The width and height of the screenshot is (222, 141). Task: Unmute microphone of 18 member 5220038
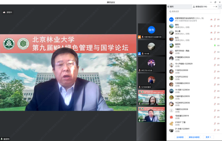[215, 111]
